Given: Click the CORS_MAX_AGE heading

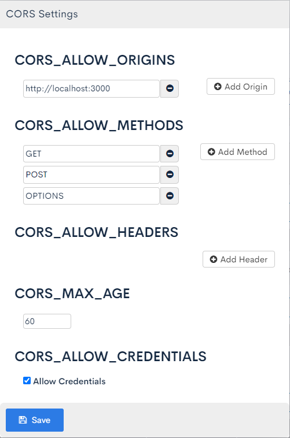Looking at the screenshot, I should click(x=72, y=294).
